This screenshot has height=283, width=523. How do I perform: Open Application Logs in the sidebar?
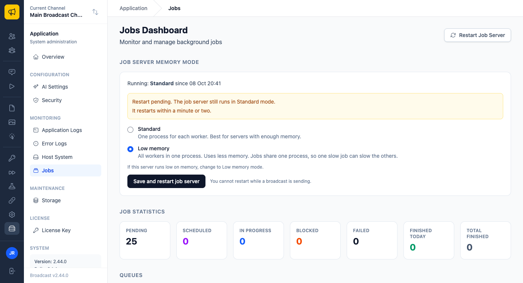click(x=65, y=130)
